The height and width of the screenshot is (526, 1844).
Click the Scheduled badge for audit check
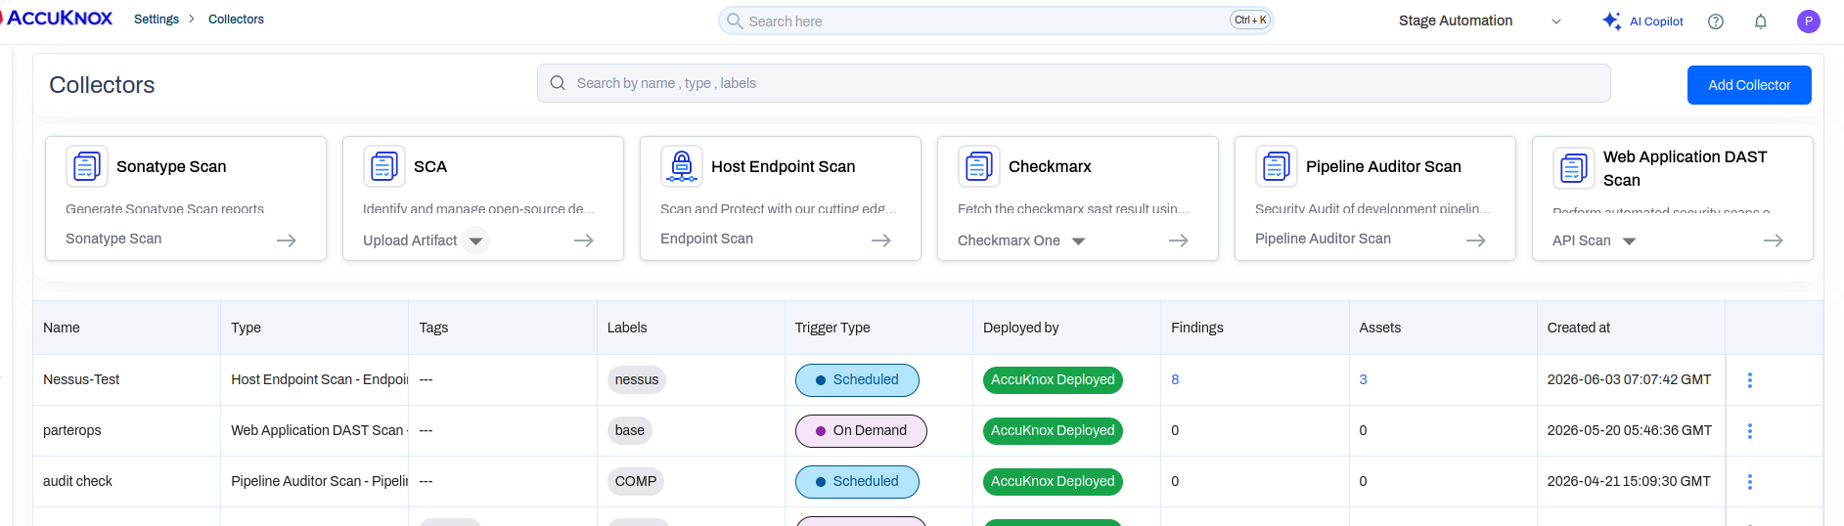857,482
